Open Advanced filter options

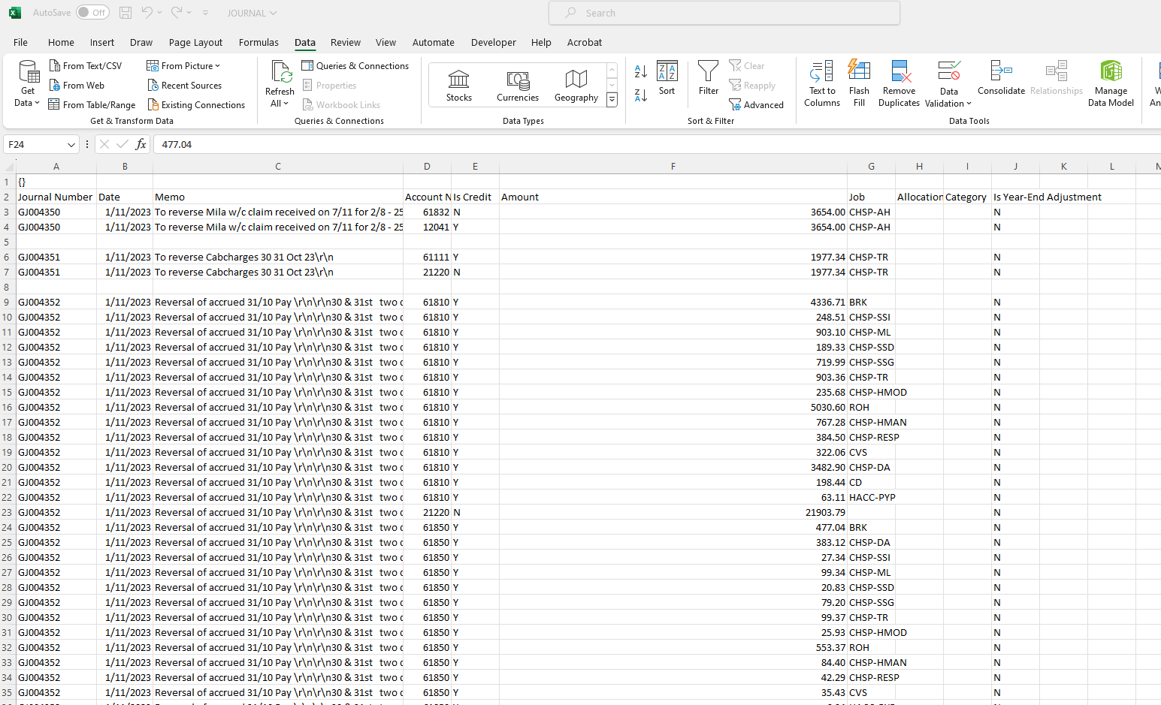click(x=757, y=105)
